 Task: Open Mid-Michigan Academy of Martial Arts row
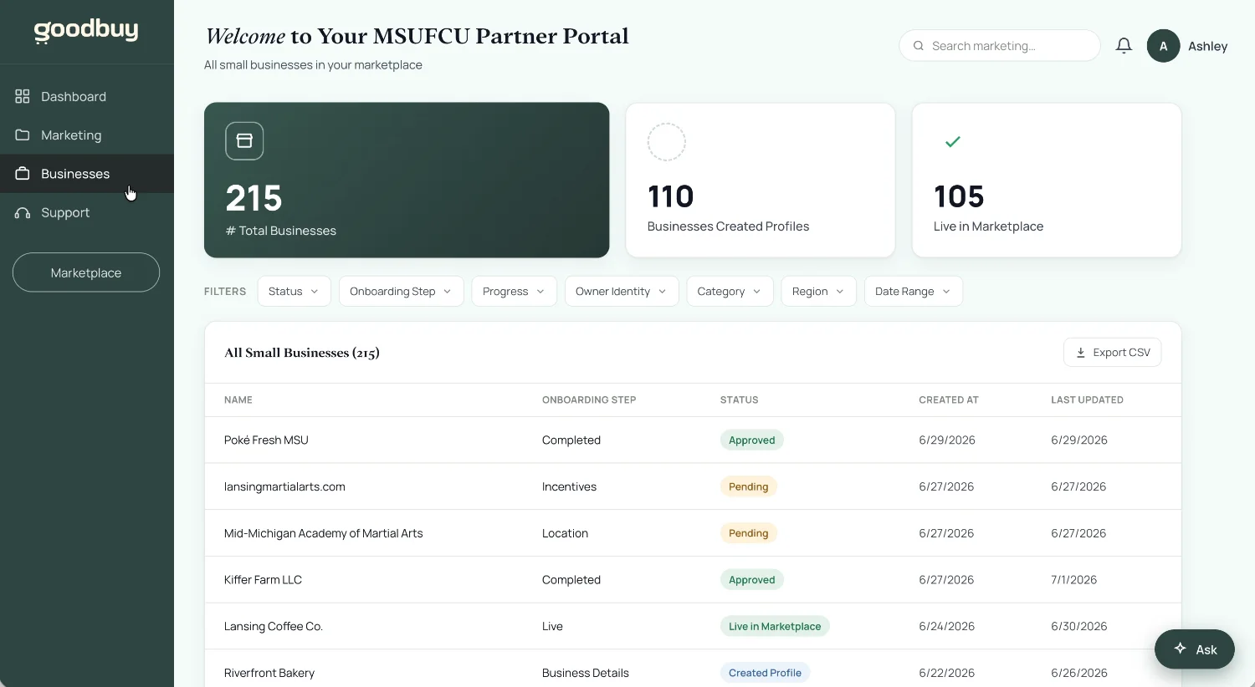[693, 533]
